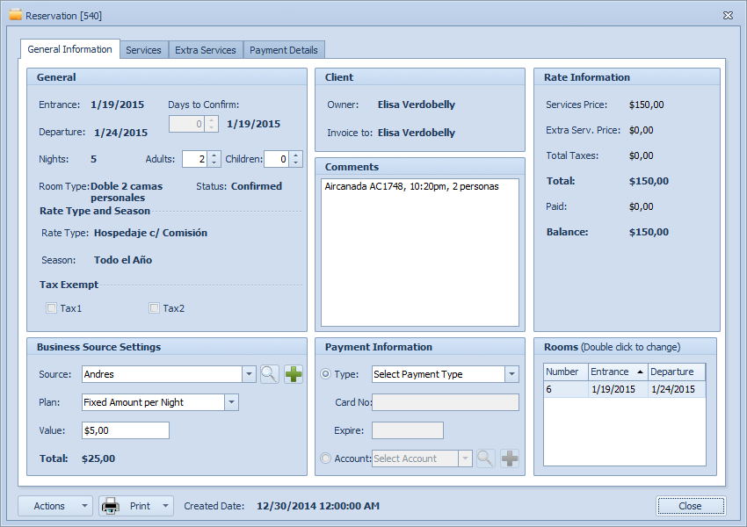747x527 pixels.
Task: Open the Payment Details tab
Action: click(x=284, y=50)
